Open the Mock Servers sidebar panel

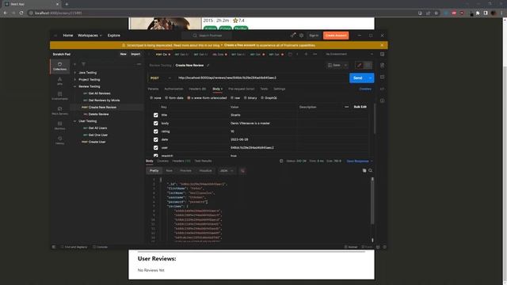point(60,111)
